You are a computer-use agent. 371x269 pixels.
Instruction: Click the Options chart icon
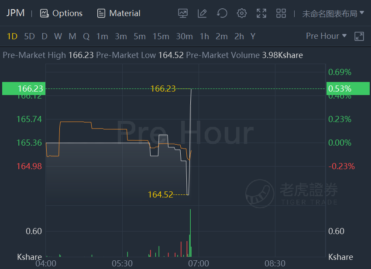(44, 13)
